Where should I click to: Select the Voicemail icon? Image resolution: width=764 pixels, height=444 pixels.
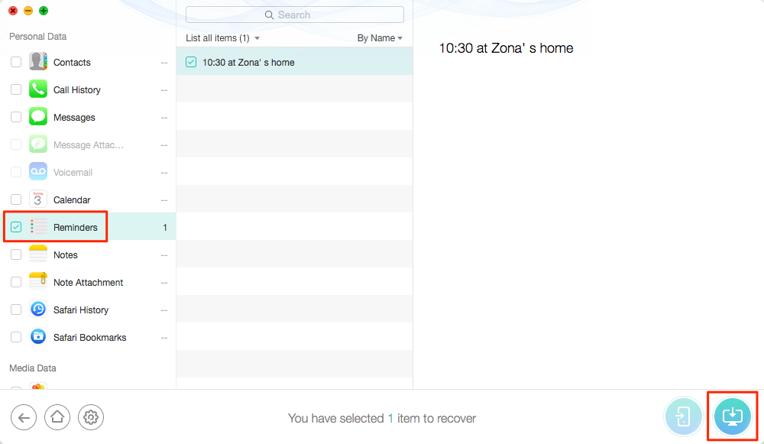(x=38, y=171)
